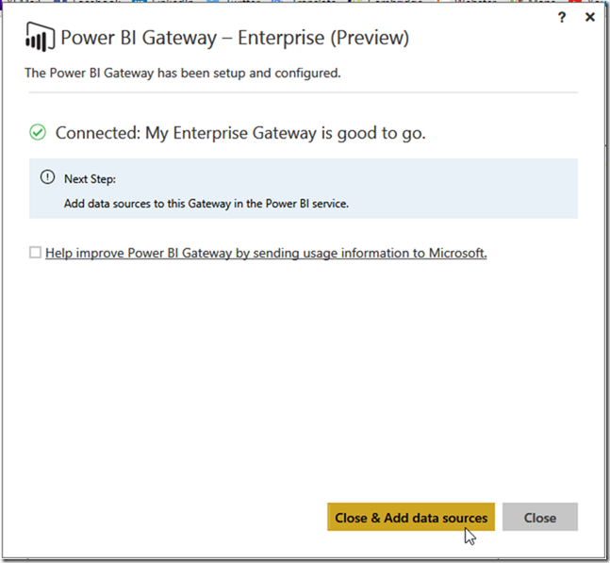This screenshot has width=610, height=563.
Task: Enable sending usage information checkbox
Action: click(35, 253)
